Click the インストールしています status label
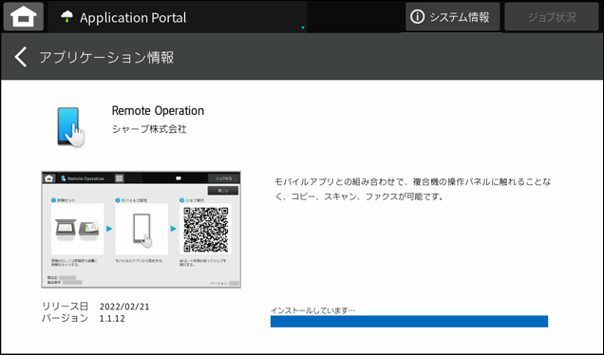Image resolution: width=604 pixels, height=355 pixels. [x=312, y=310]
